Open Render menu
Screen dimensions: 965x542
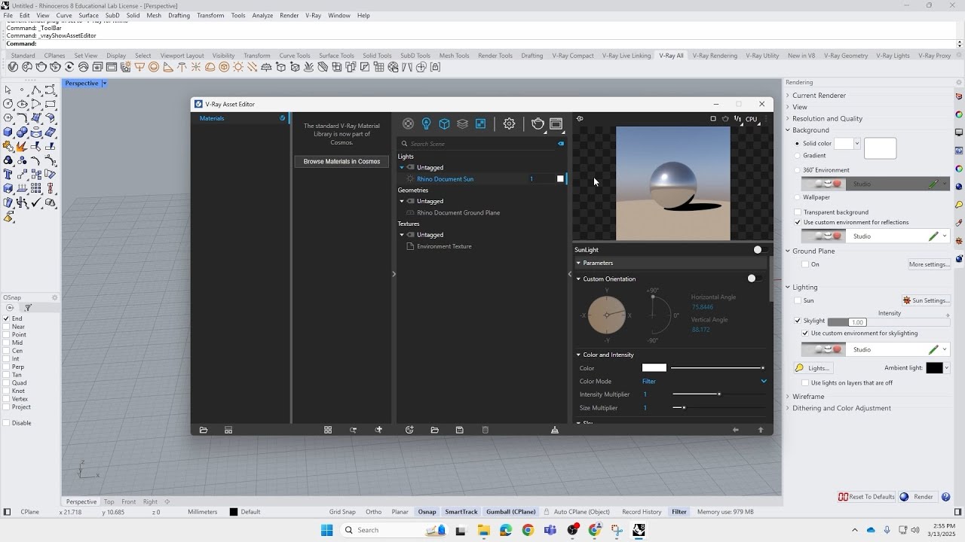click(x=289, y=15)
